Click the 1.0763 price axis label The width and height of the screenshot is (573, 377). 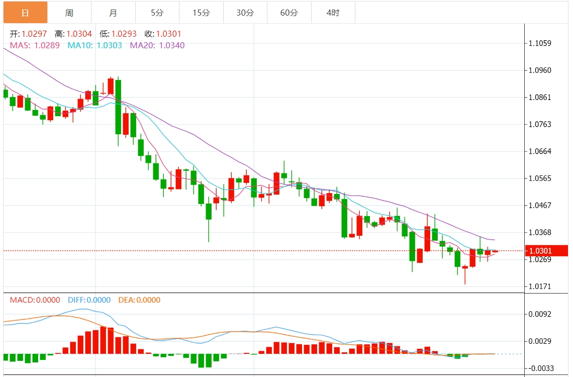tap(540, 124)
